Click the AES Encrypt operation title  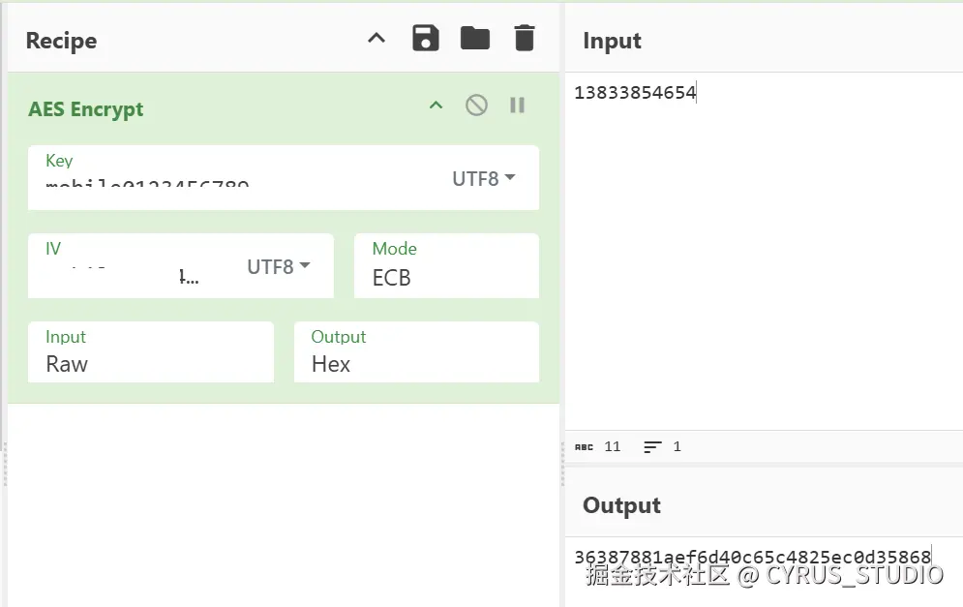tap(86, 109)
